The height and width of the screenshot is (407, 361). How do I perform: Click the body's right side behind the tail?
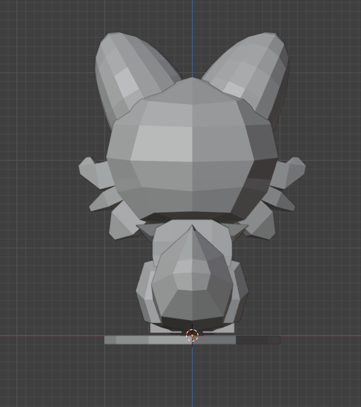[x=239, y=292]
